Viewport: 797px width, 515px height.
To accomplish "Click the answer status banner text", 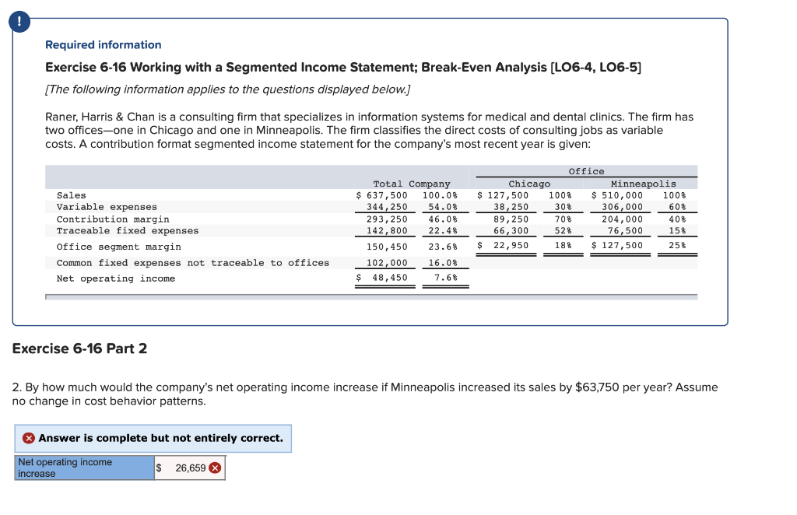I will point(153,438).
